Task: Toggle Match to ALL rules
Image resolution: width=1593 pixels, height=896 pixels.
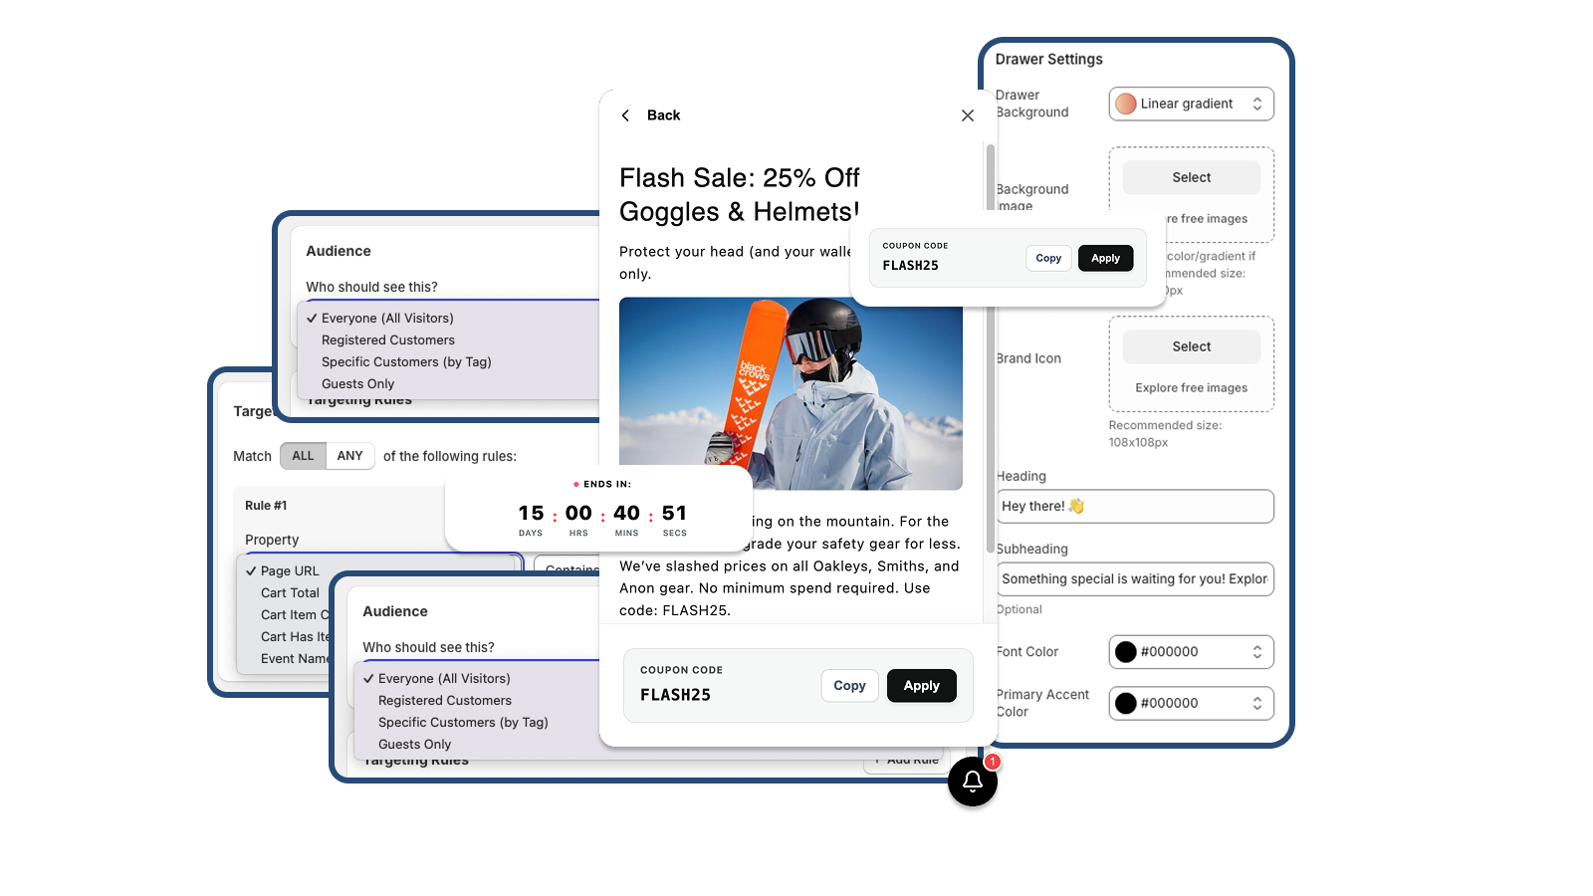Action: click(303, 456)
